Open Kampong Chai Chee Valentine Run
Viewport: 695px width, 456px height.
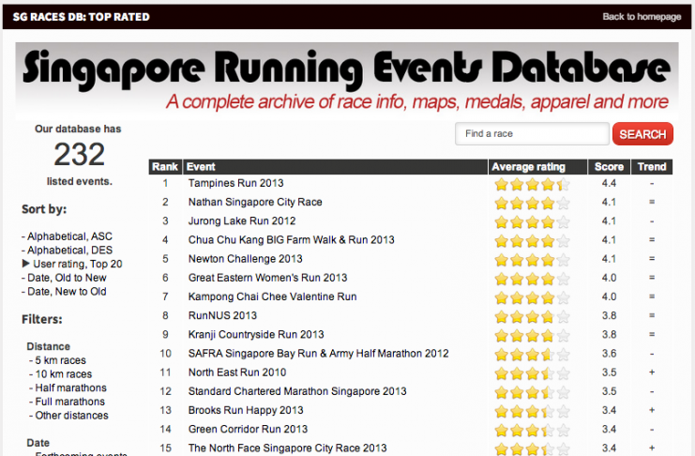tap(273, 296)
